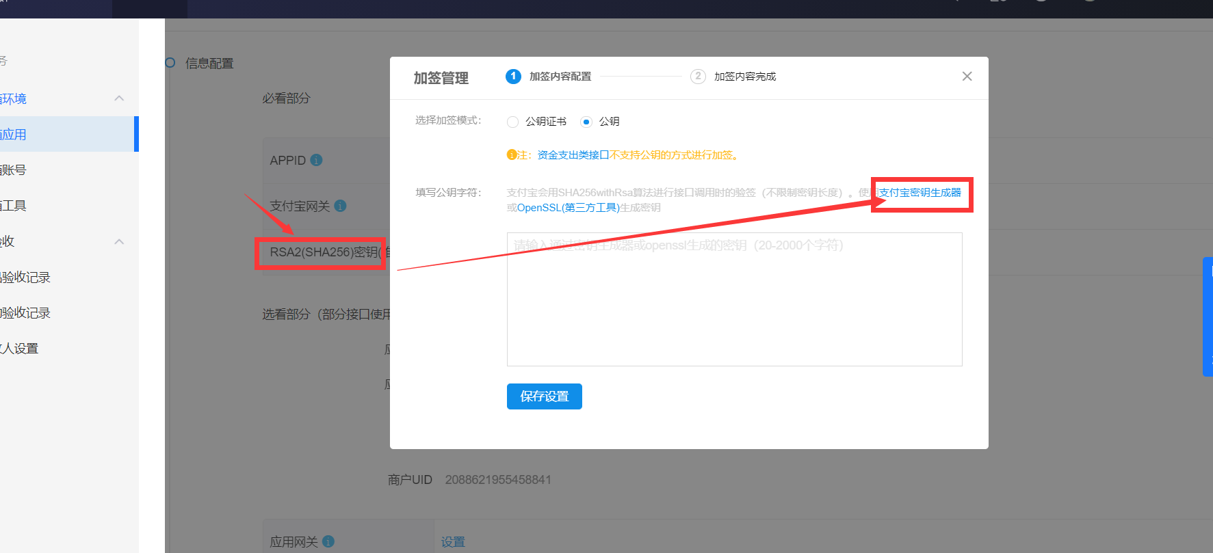Open the 支付宝密钥生成器 link
This screenshot has height=553, width=1213.
coord(920,193)
